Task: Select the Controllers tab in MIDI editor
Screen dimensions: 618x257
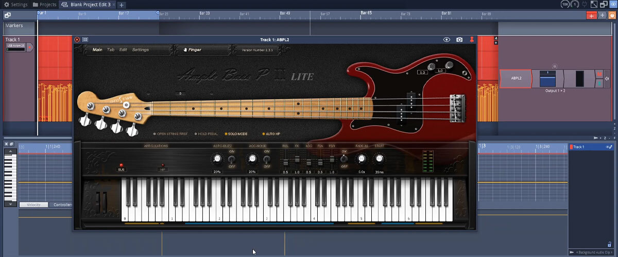Action: [62, 205]
